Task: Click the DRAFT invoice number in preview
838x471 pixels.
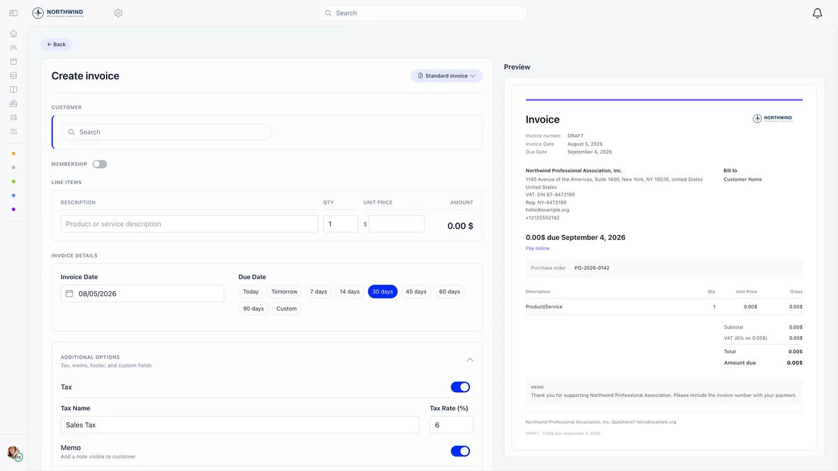Action: pos(575,136)
